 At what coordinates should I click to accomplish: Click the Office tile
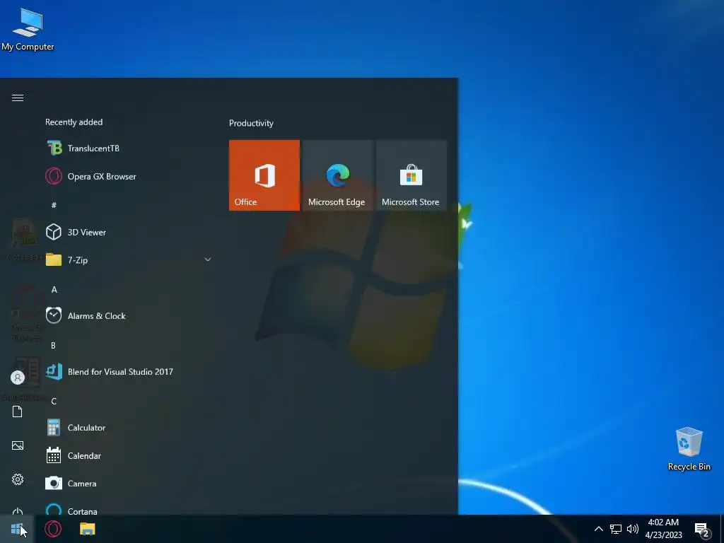coord(264,175)
